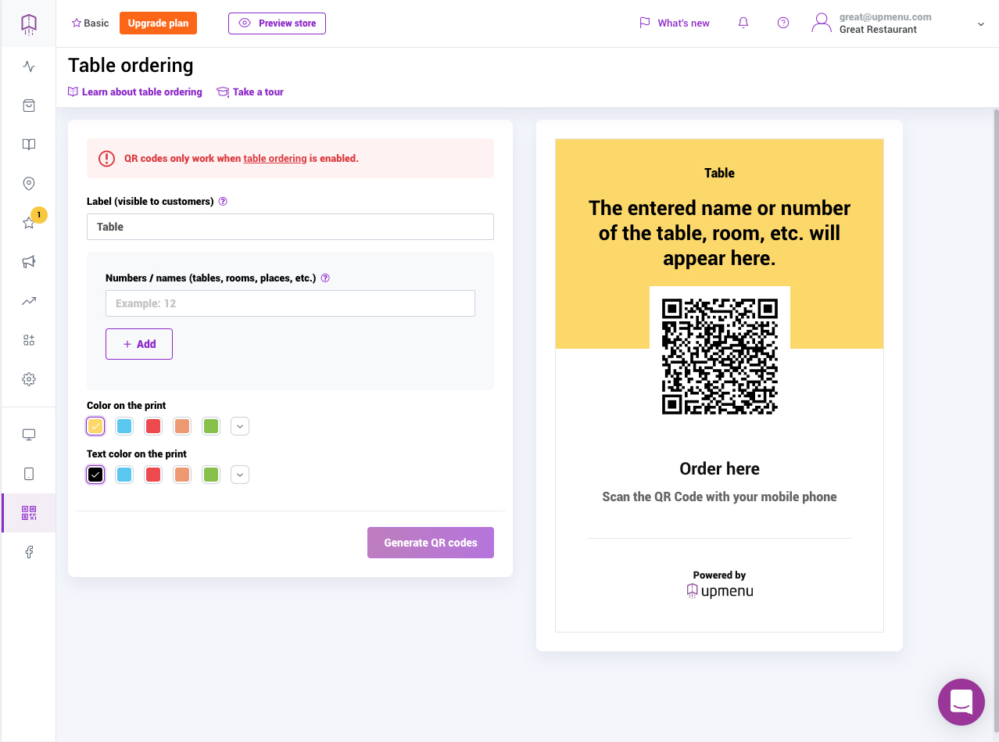The height and width of the screenshot is (742, 999).
Task: Click the trending chart reports icon
Action: [29, 301]
